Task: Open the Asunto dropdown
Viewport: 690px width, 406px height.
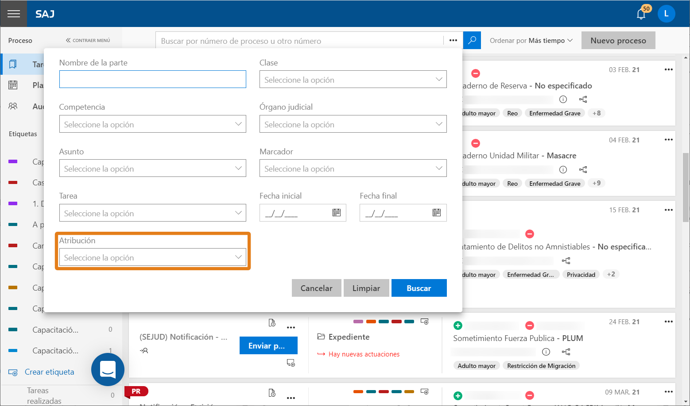Action: 153,169
